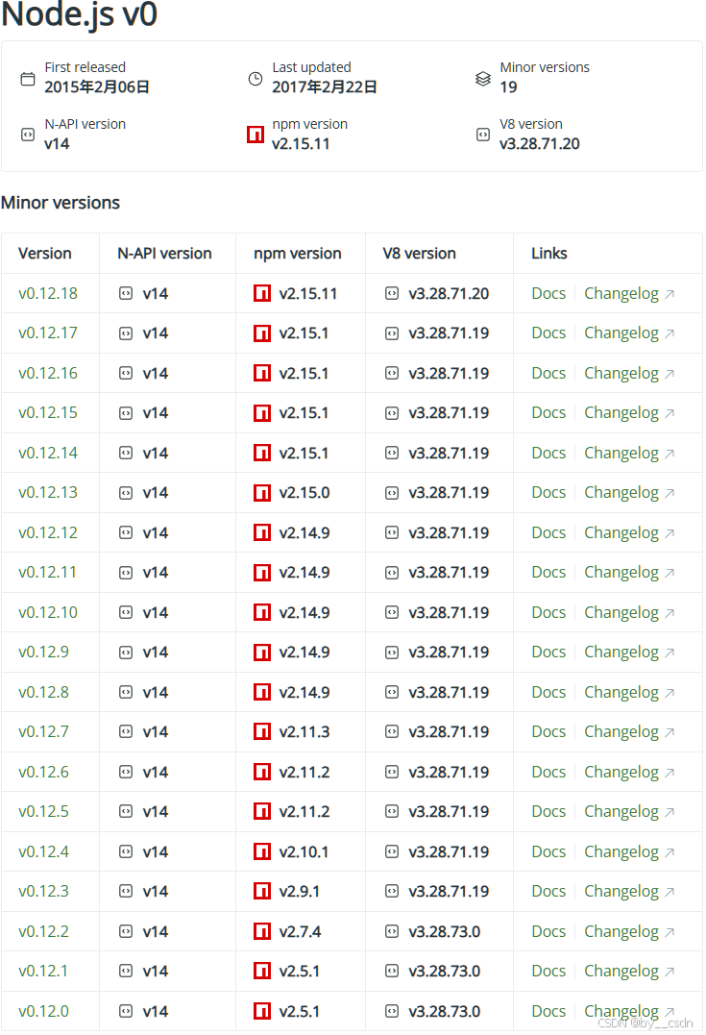Click the npm version column header
The height and width of the screenshot is (1035, 706).
tap(298, 254)
